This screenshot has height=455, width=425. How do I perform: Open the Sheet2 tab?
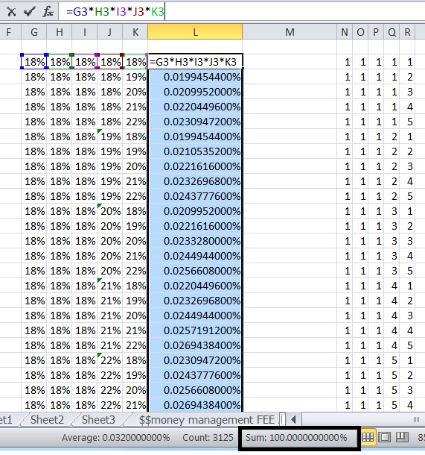[x=47, y=420]
